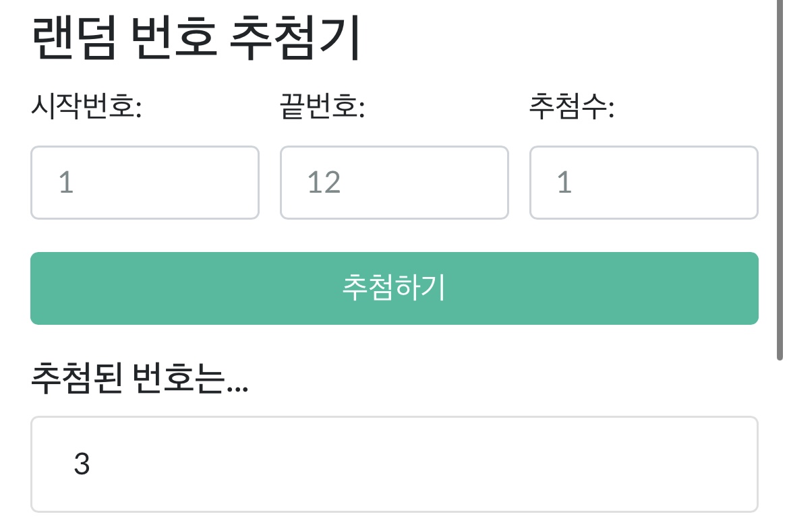Click the 랜덤 번호 추첨기 heading
Viewport: 789px width, 531px height.
(196, 40)
